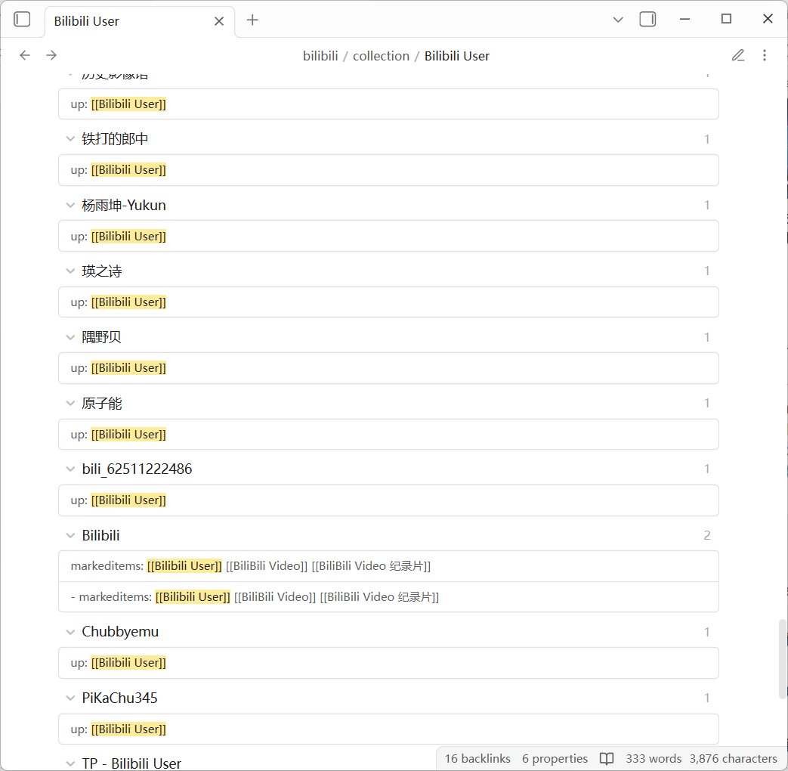Click the 'bilibili' breadcrumb folder
Image resolution: width=788 pixels, height=771 pixels.
[x=320, y=56]
